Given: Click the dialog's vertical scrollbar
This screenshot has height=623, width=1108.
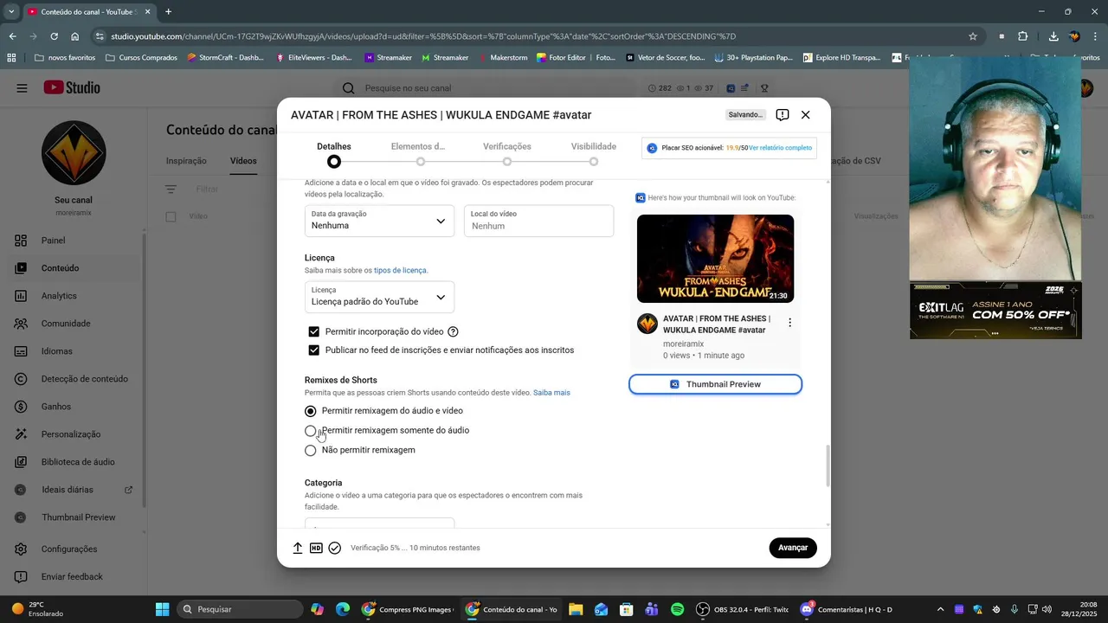Looking at the screenshot, I should [828, 467].
